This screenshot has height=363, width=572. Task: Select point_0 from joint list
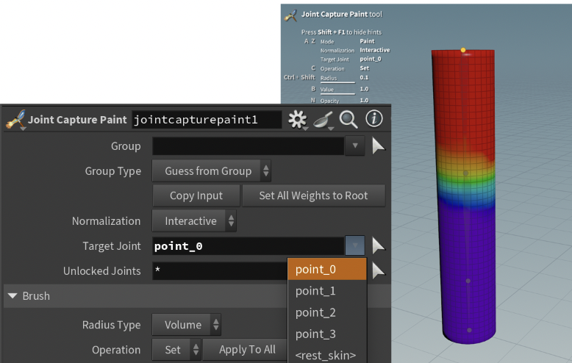pyautogui.click(x=327, y=270)
